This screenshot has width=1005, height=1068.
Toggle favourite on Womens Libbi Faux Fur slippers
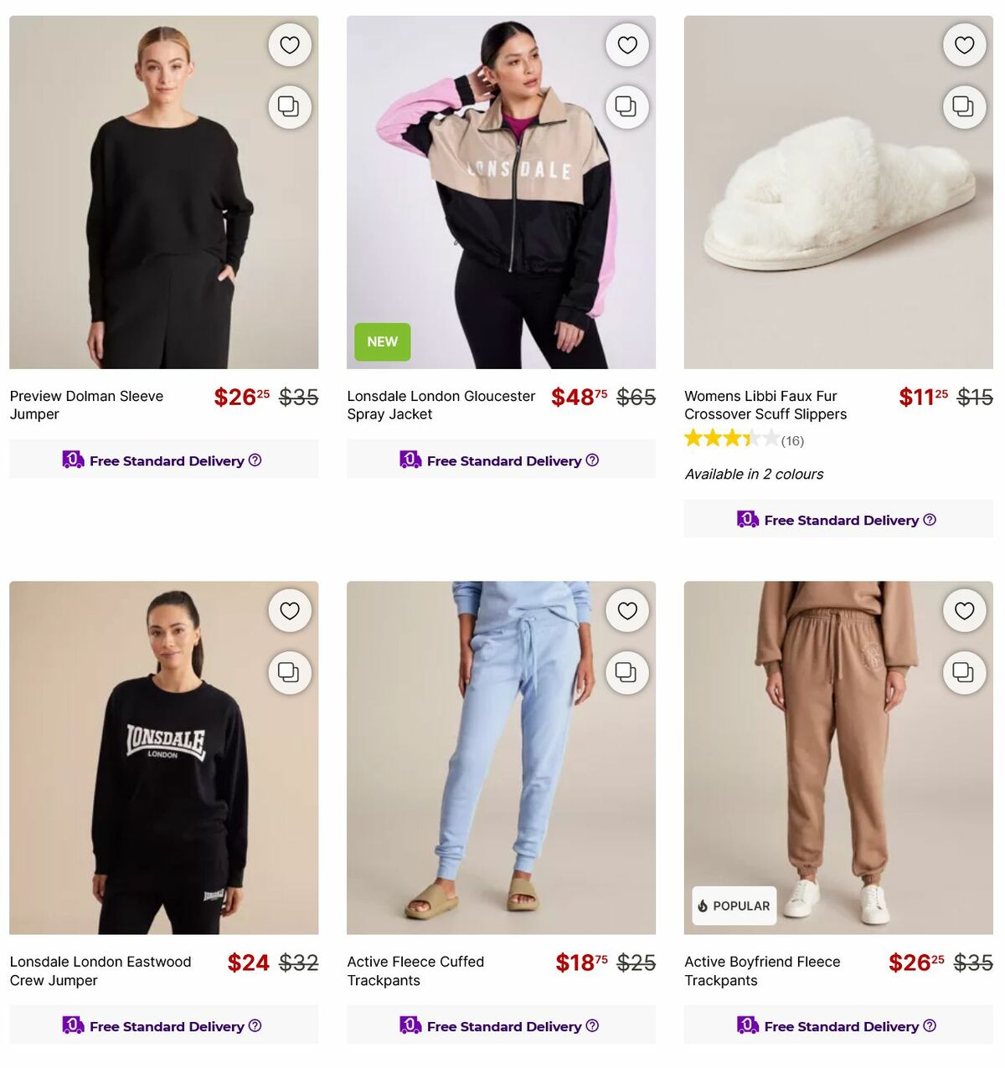(965, 44)
